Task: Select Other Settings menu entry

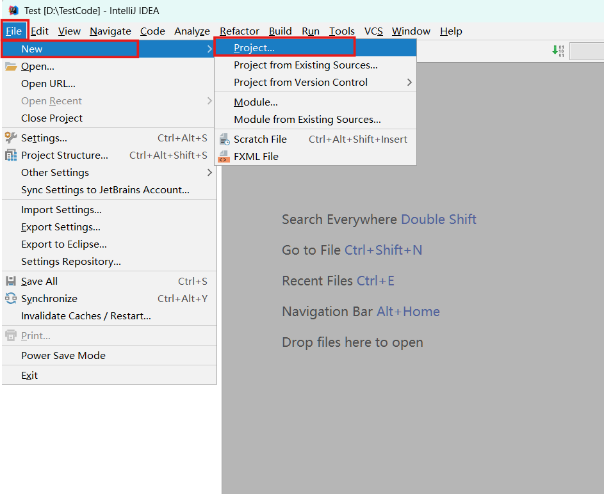Action: (x=109, y=172)
